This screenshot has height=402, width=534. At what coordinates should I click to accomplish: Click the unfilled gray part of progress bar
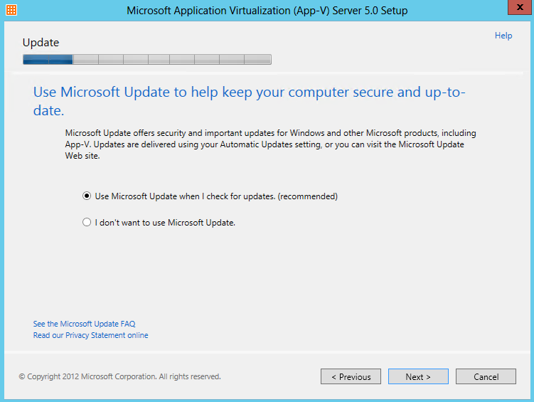pyautogui.click(x=172, y=59)
